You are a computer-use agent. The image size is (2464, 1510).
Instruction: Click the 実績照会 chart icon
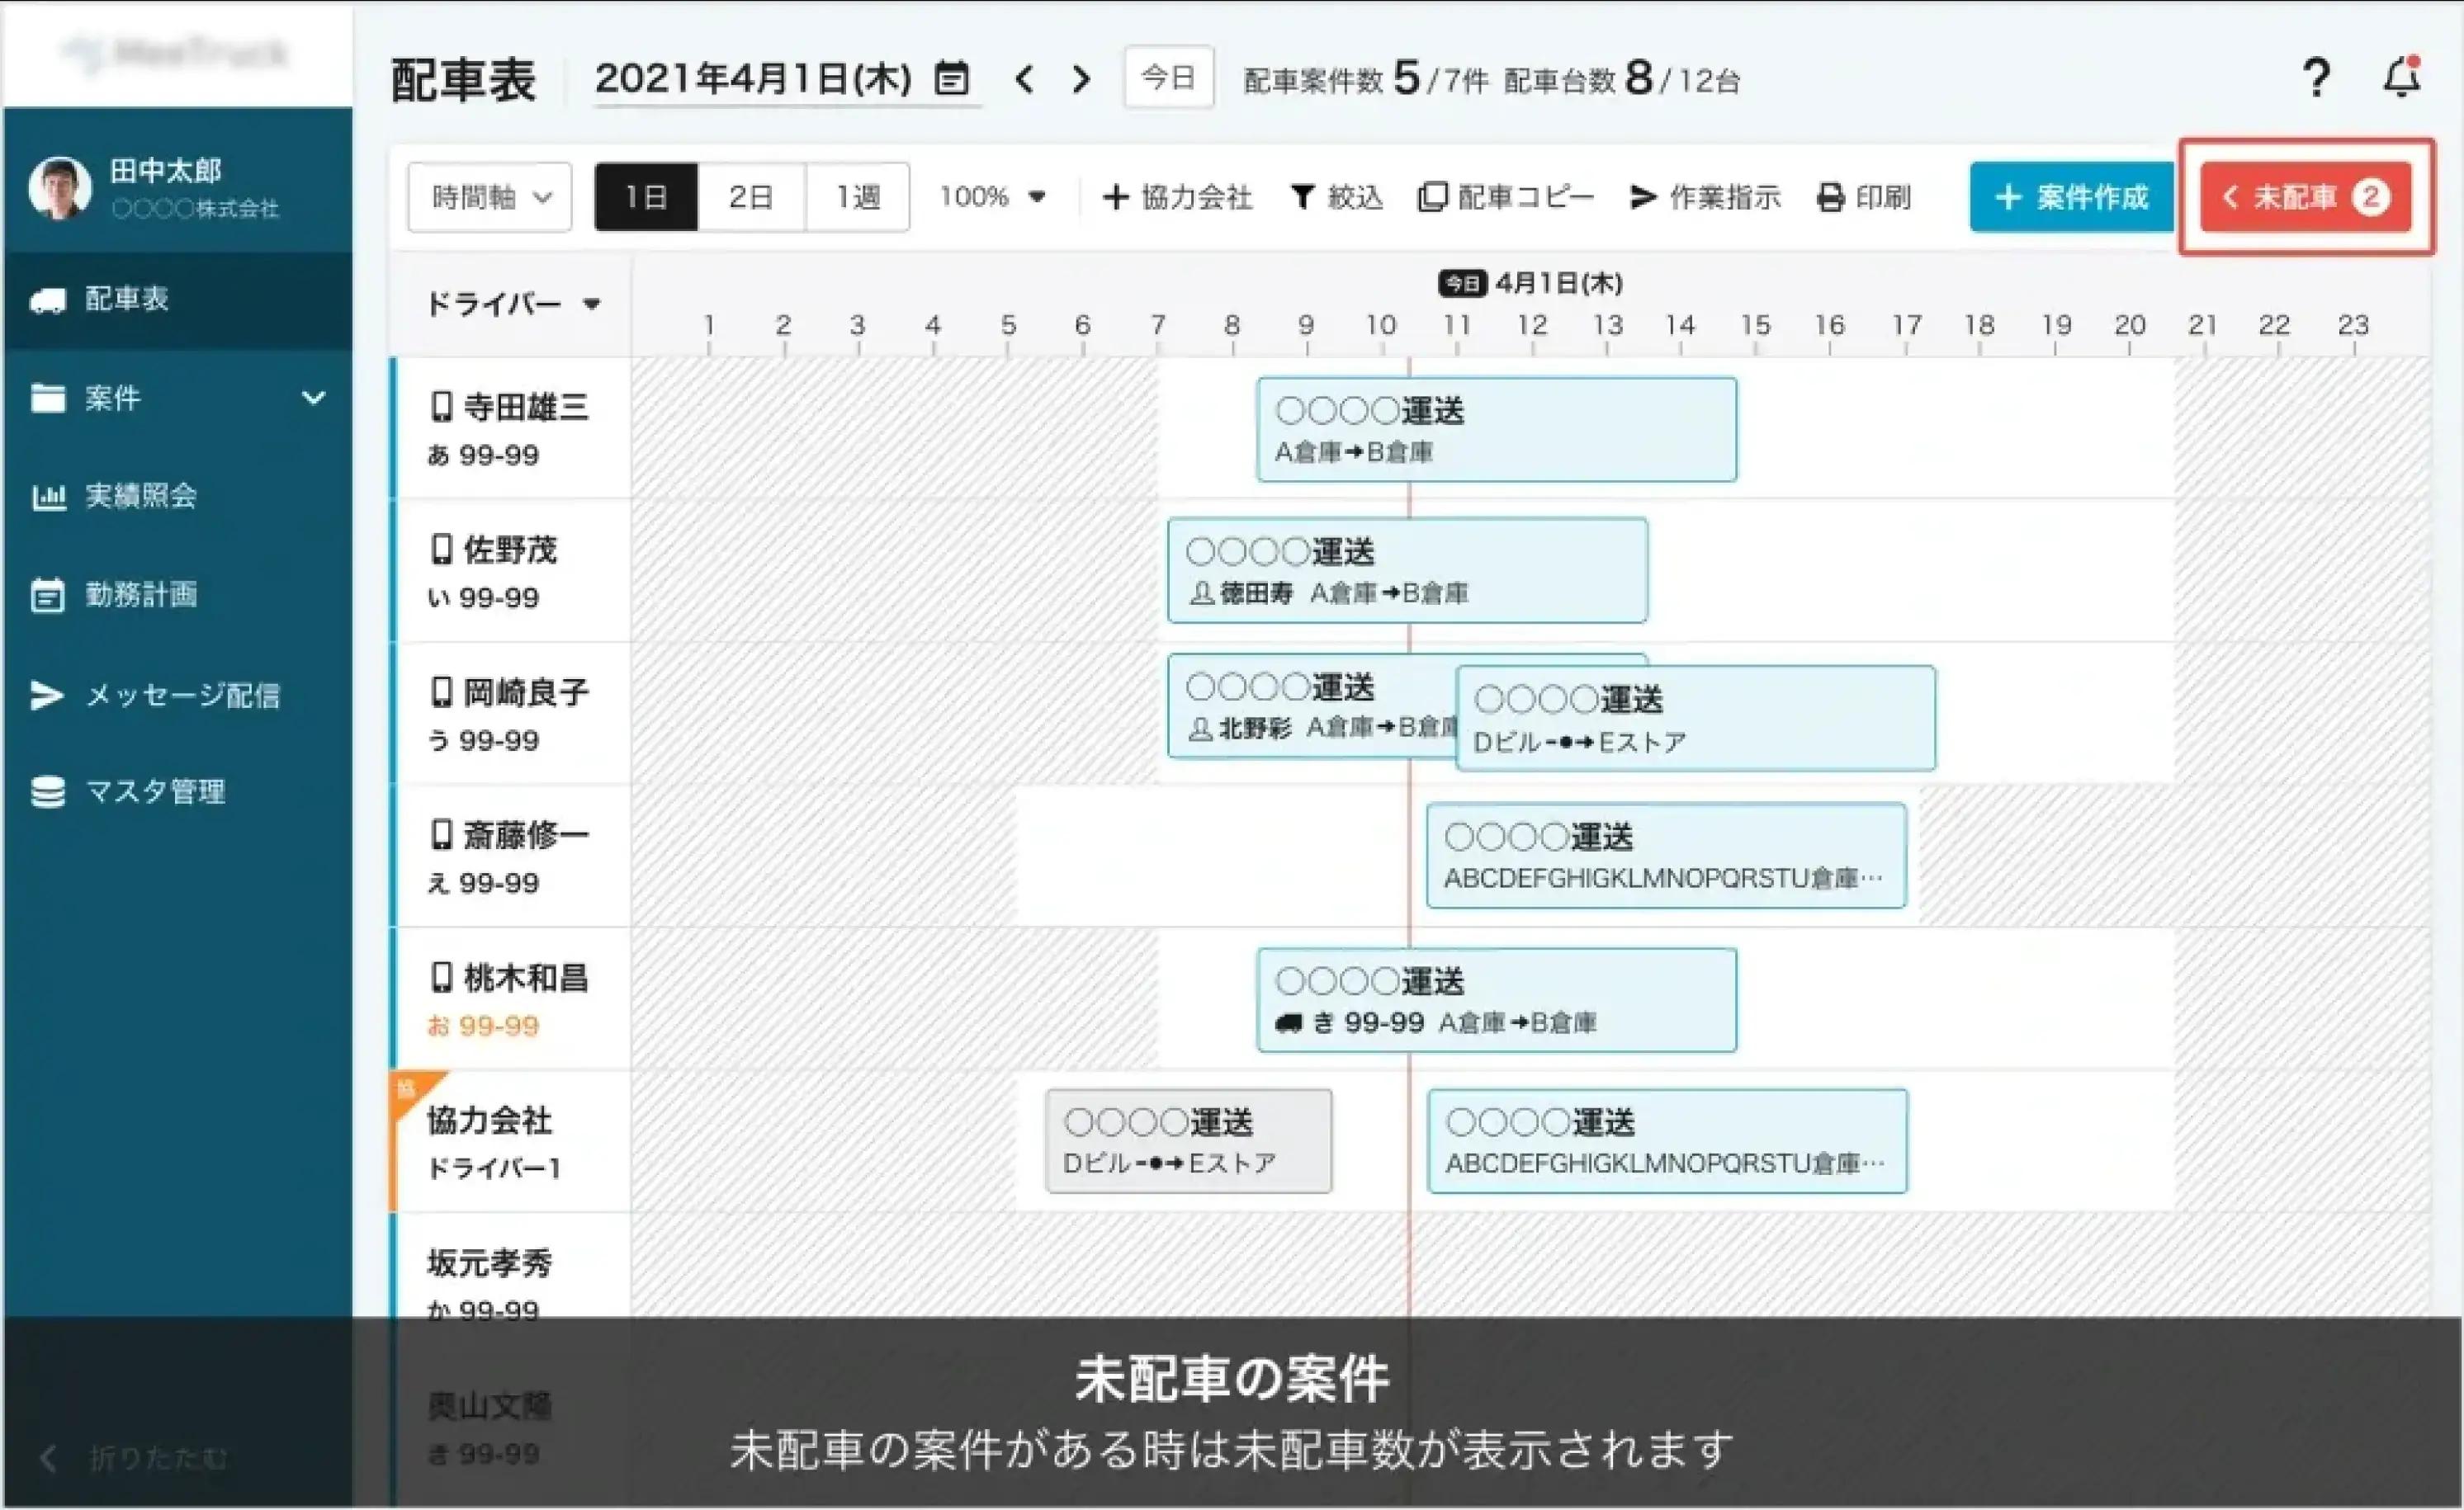[48, 497]
